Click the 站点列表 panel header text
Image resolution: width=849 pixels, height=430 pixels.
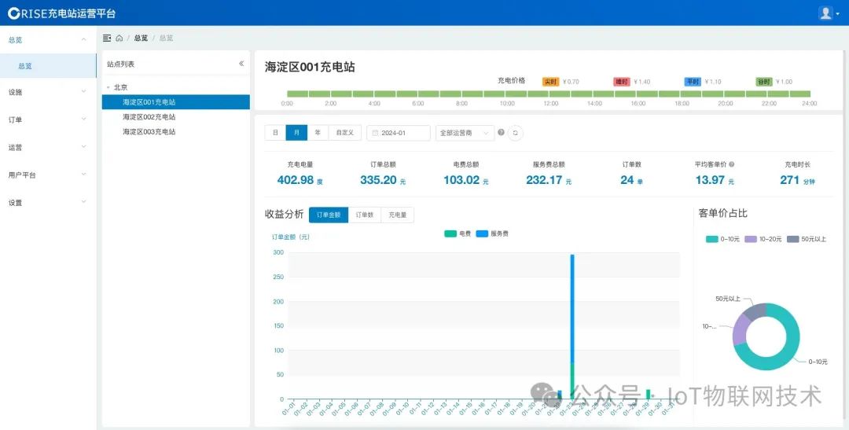click(121, 64)
